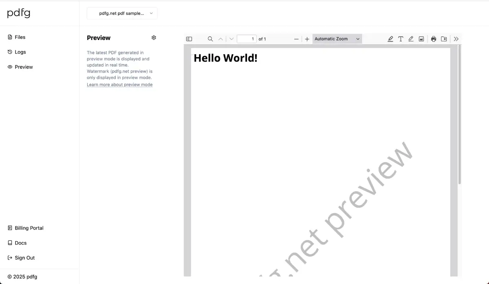Expand the viewer tools menu chevrons
This screenshot has width=489, height=284.
[456, 39]
